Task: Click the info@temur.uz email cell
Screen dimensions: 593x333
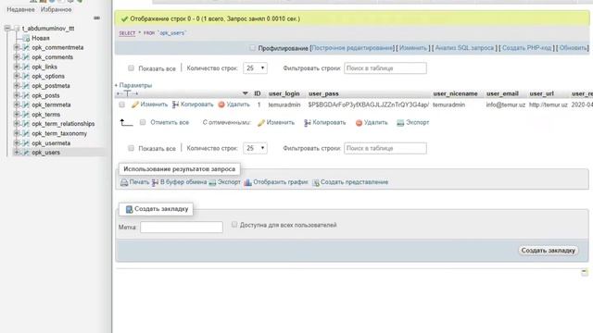Action: point(506,105)
